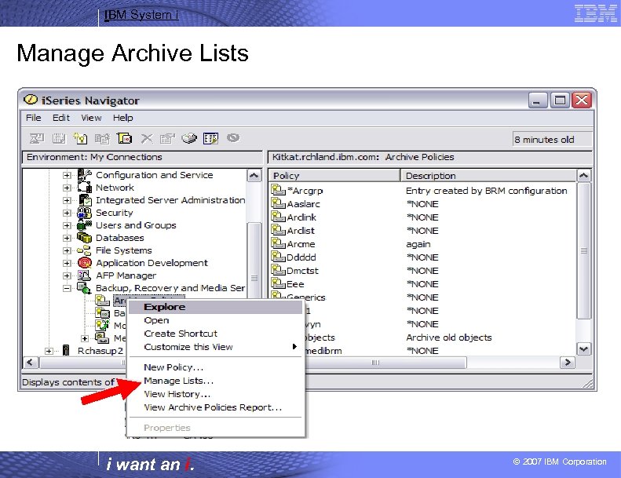Viewport: 621px width, 478px height.
Task: Expand the Security tree node
Action: point(67,213)
